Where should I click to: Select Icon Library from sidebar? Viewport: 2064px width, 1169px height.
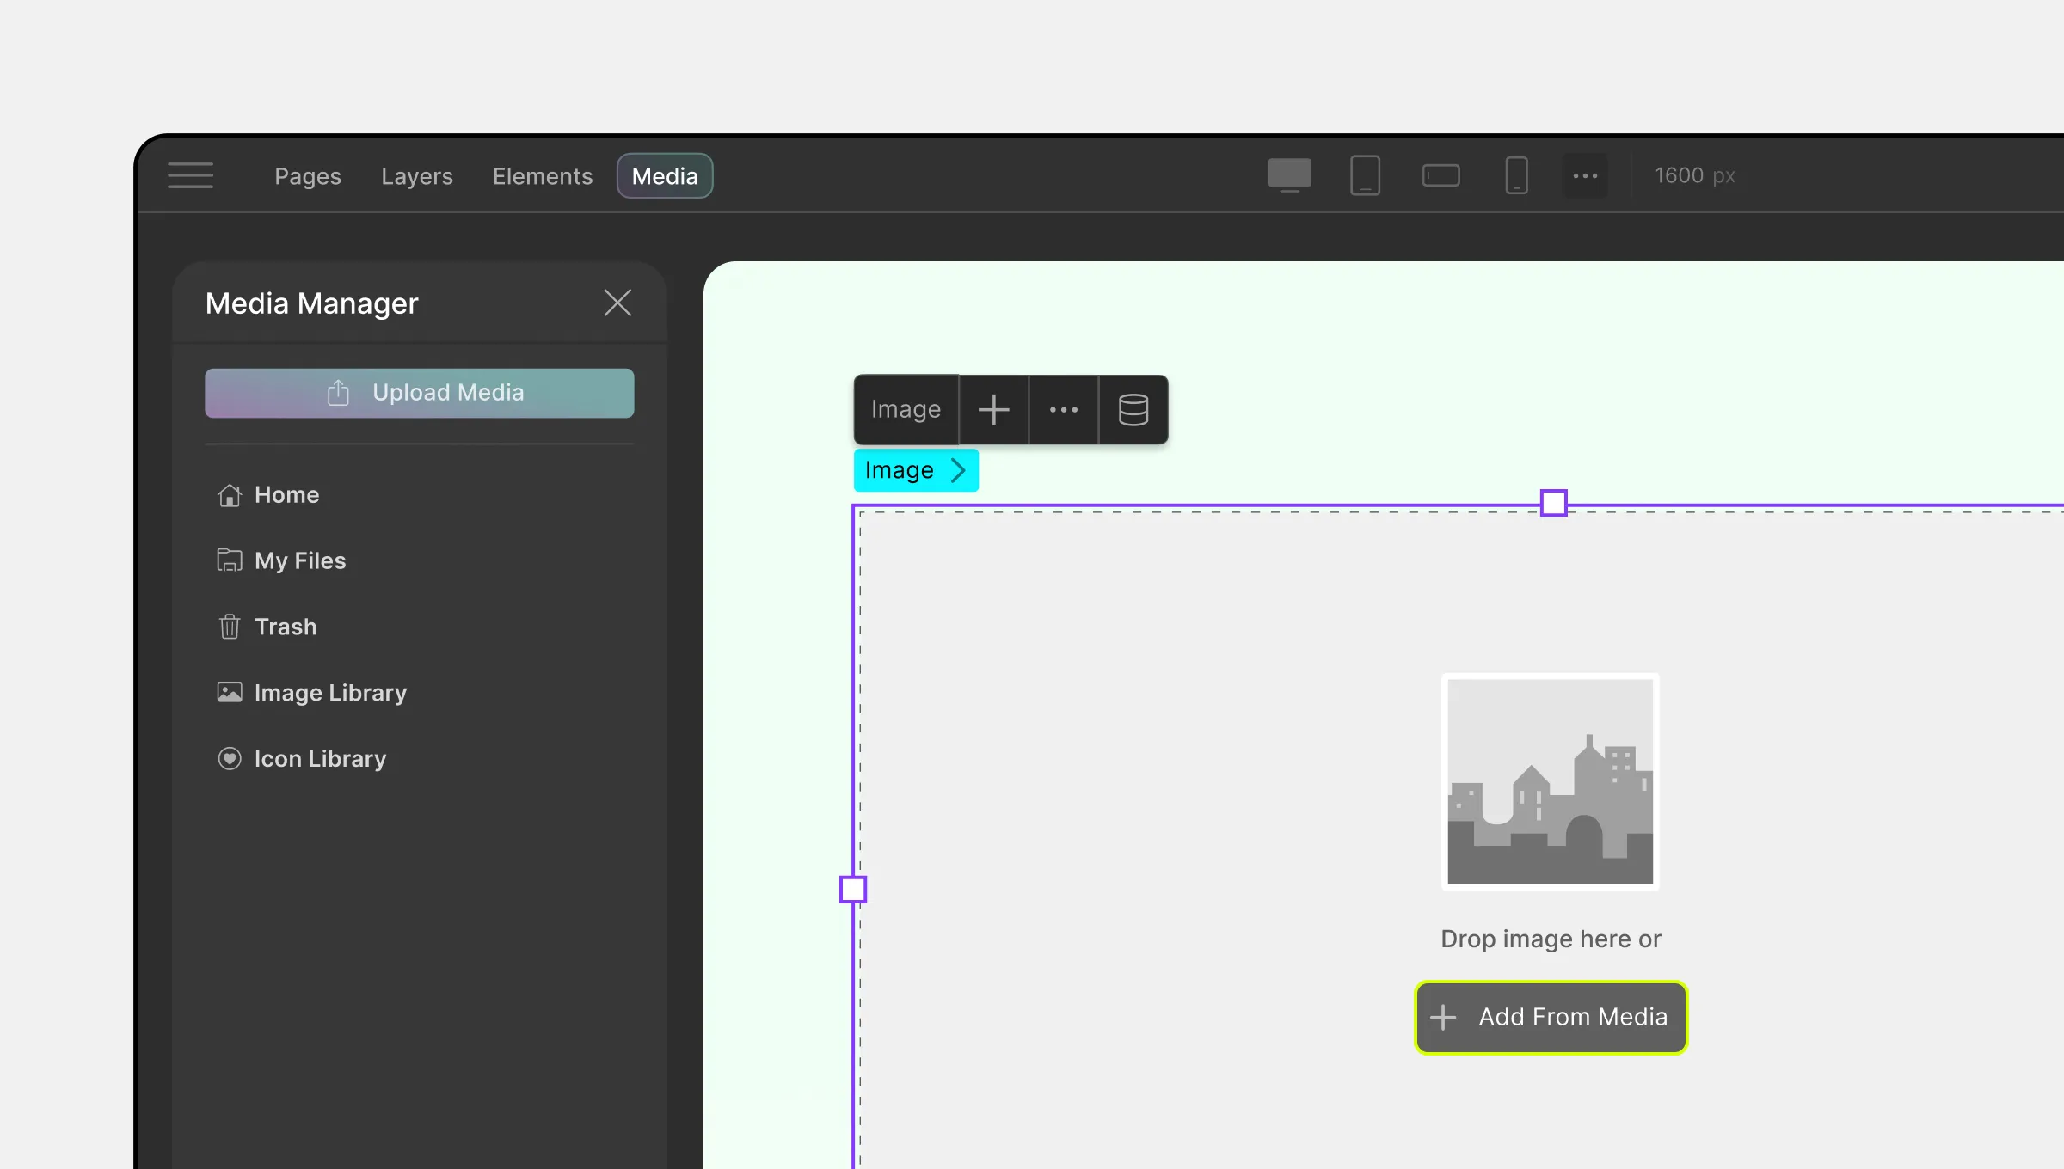321,758
